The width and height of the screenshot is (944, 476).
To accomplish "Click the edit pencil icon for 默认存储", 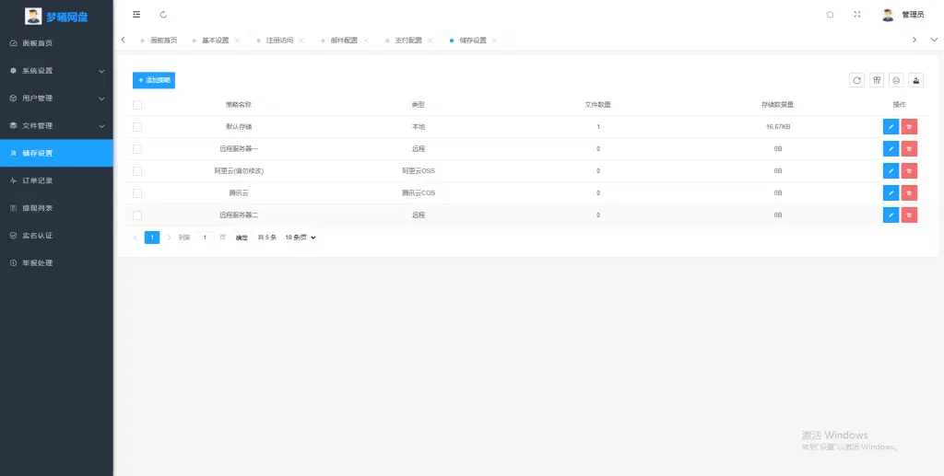I will point(891,126).
